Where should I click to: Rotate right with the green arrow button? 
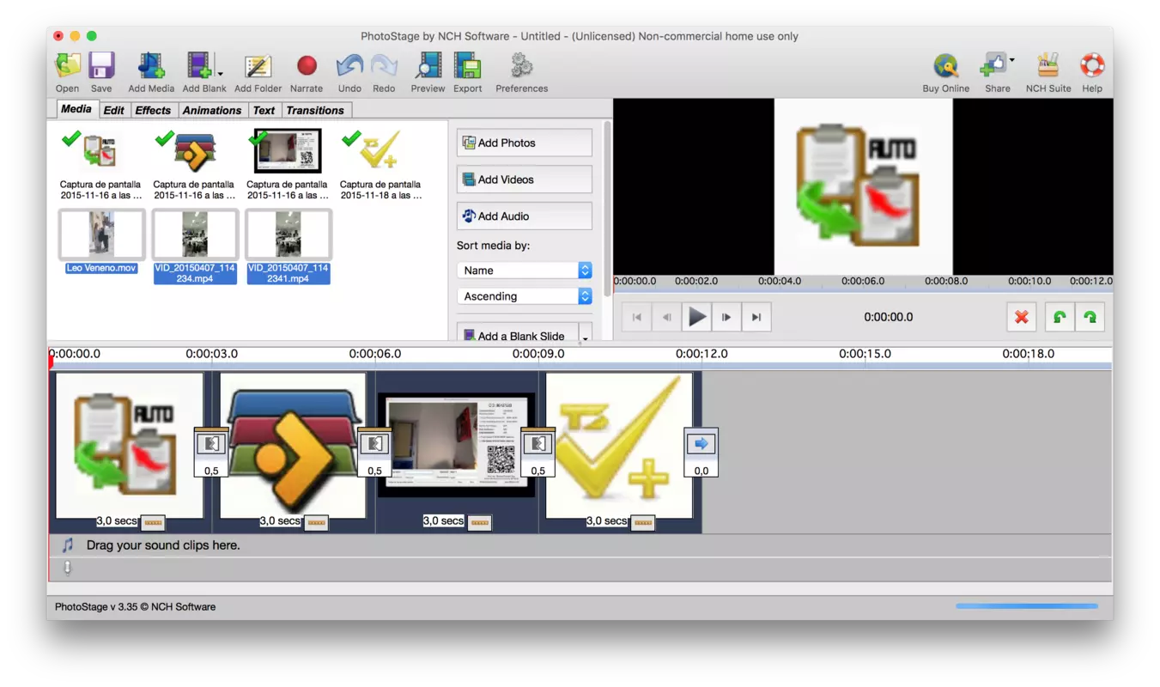(1090, 317)
